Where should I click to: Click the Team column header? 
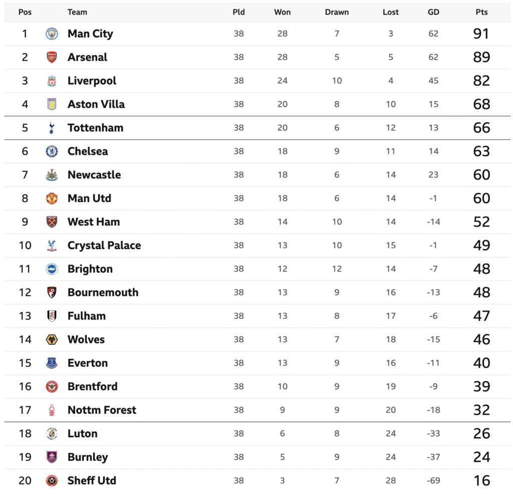click(77, 12)
